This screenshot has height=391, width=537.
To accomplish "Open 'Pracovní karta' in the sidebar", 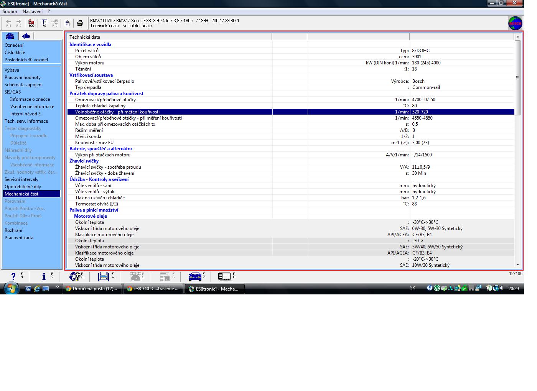I will [x=19, y=238].
